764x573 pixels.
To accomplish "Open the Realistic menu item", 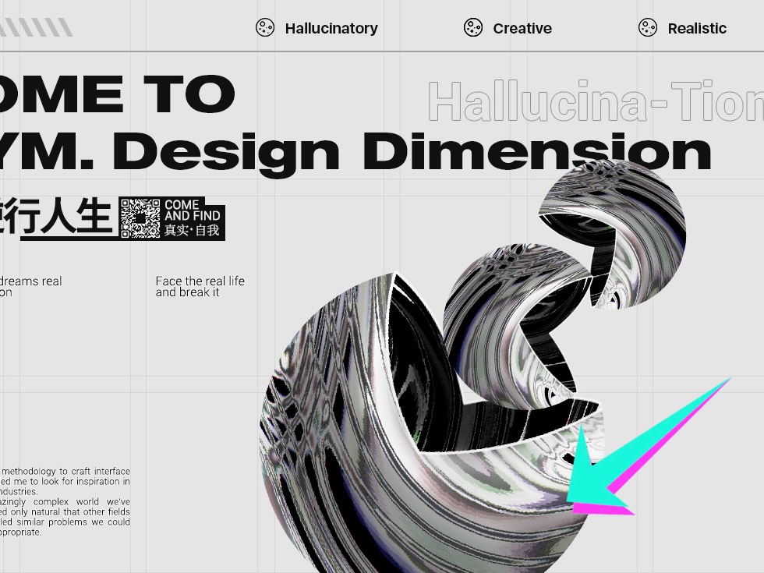I will (682, 28).
